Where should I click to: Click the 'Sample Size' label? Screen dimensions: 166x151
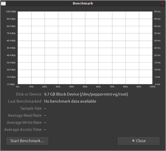point(31,108)
